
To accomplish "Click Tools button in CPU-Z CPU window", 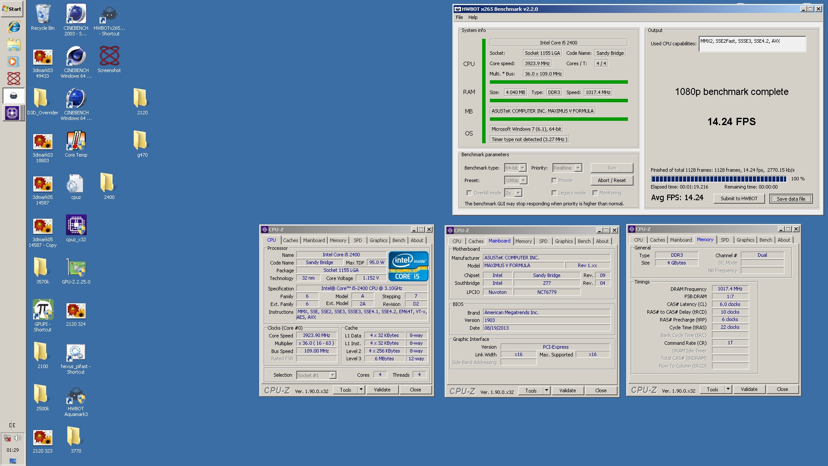I will click(x=345, y=390).
